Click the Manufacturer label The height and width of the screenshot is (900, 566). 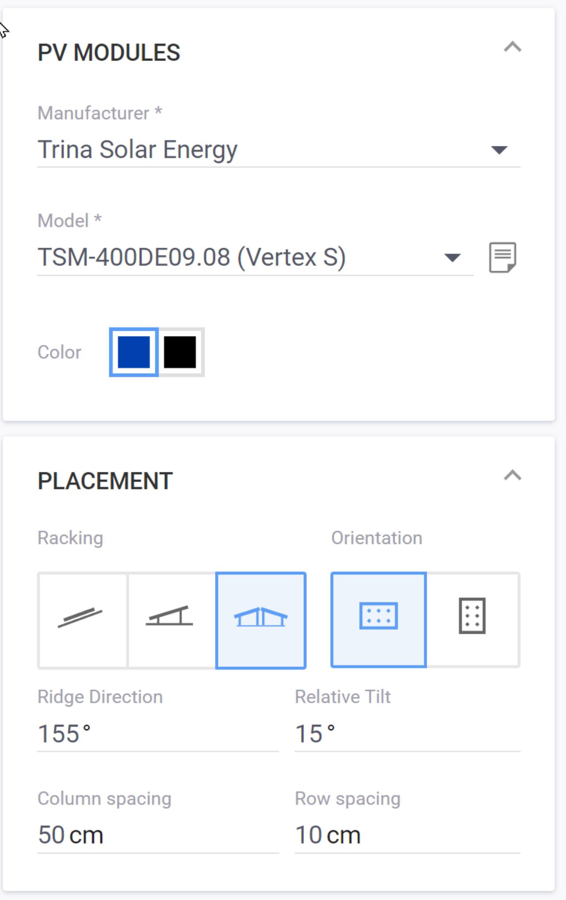coord(100,113)
